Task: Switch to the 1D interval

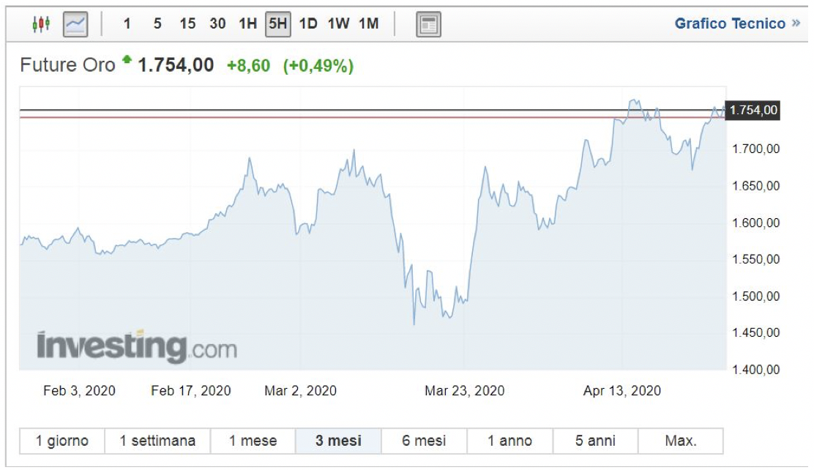Action: tap(308, 23)
